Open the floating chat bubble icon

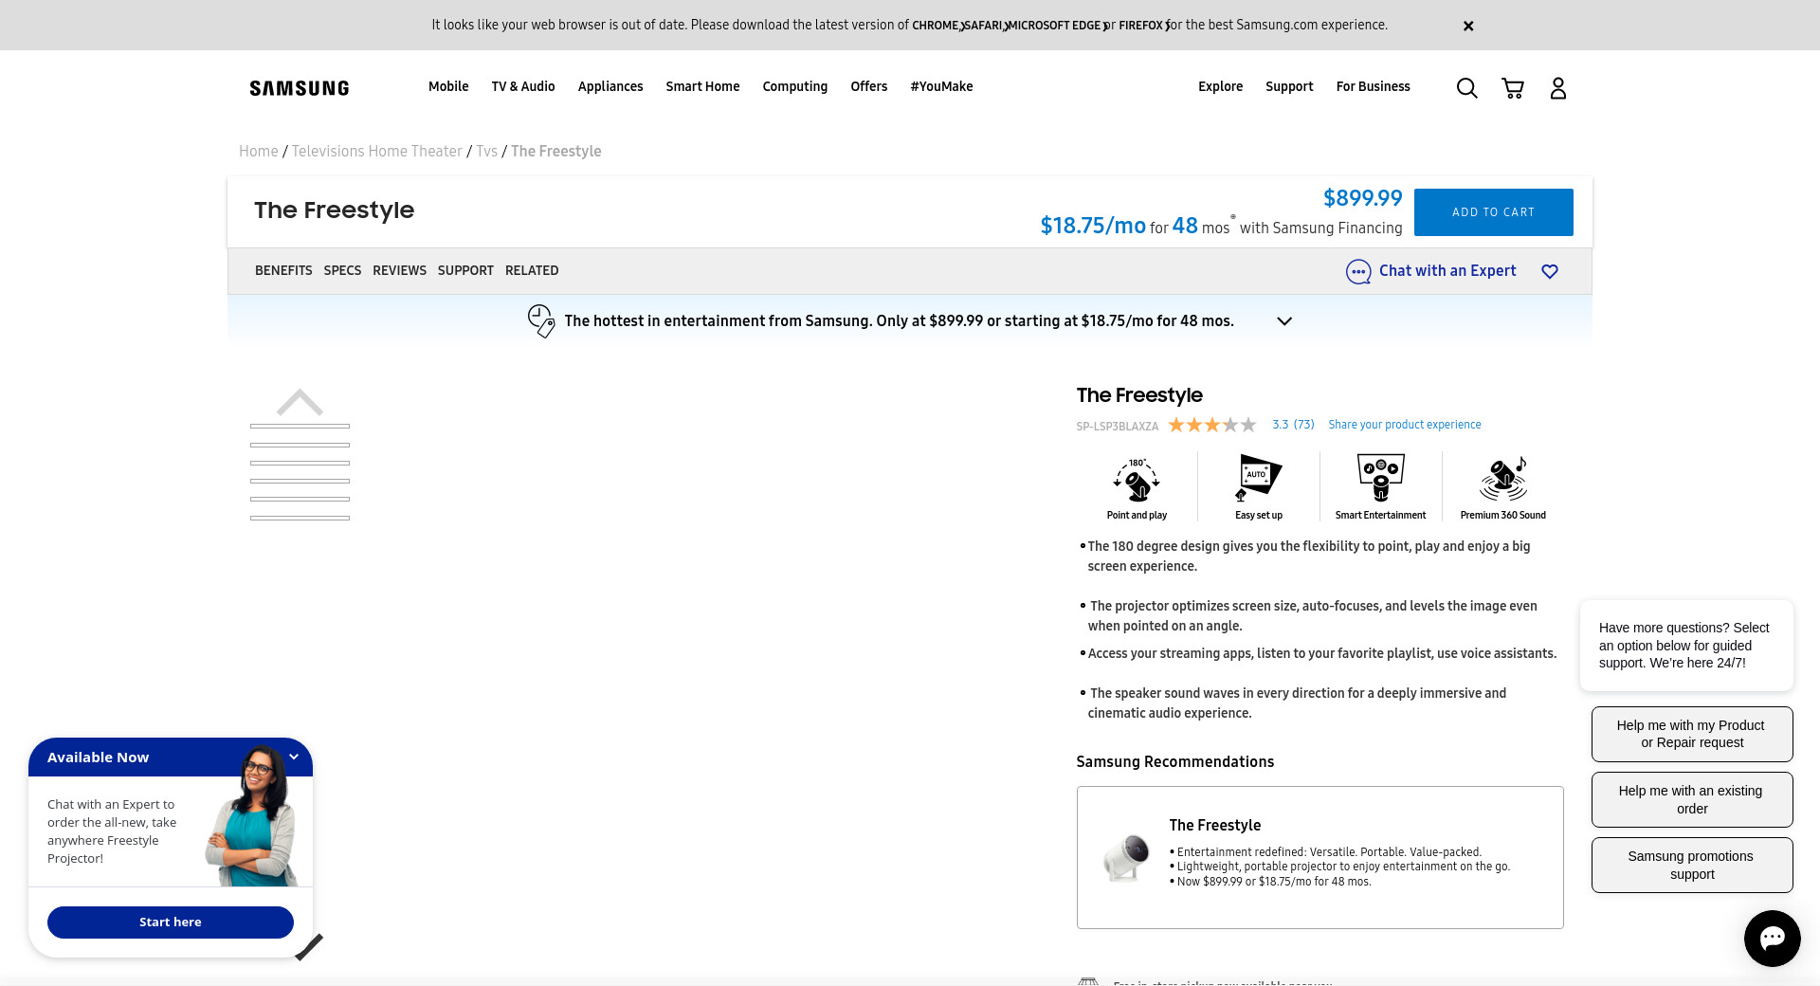point(1772,939)
